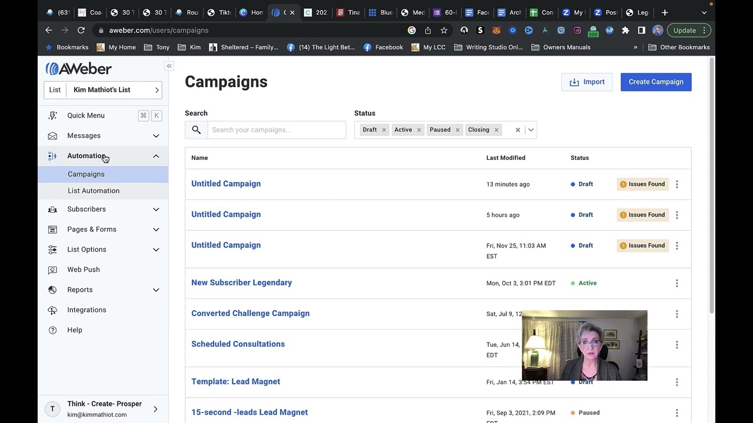Click the Last Modified column header
753x423 pixels.
point(506,158)
